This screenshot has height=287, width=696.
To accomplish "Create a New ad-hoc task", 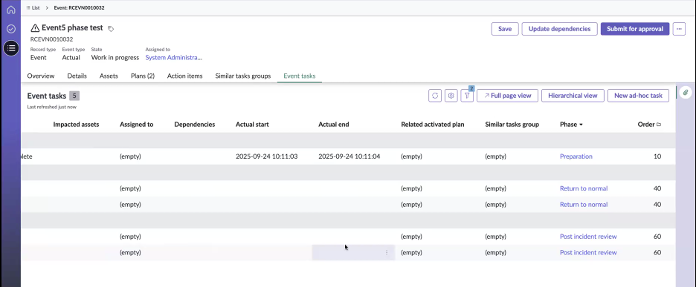I will point(638,95).
